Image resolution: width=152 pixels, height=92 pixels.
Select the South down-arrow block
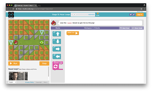pos(57,41)
